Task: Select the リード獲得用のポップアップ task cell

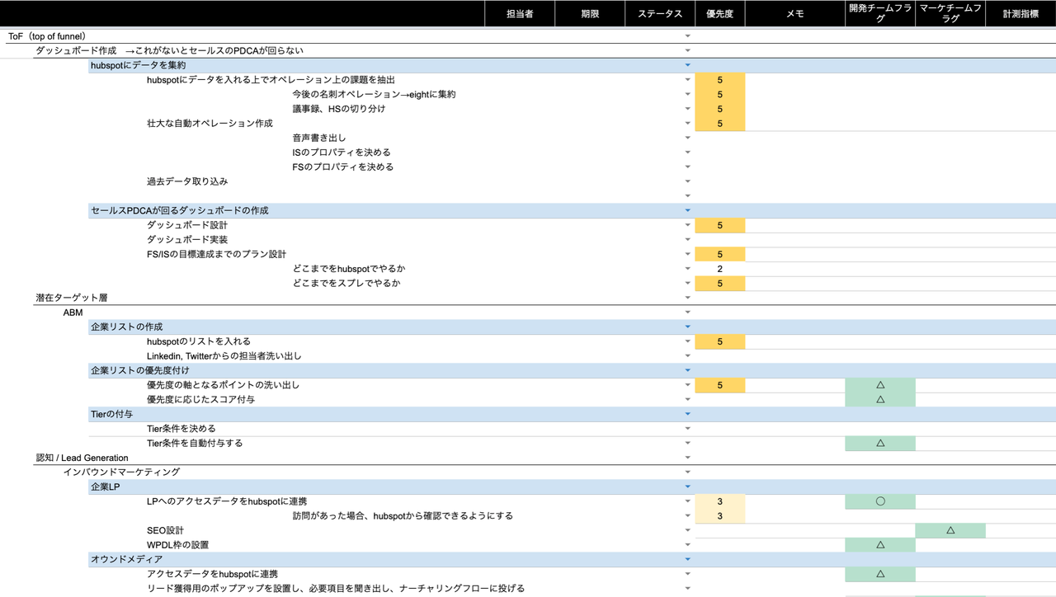Action: click(335, 589)
